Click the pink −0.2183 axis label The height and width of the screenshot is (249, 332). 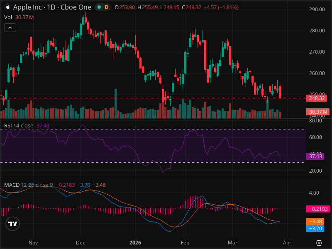coord(318,209)
